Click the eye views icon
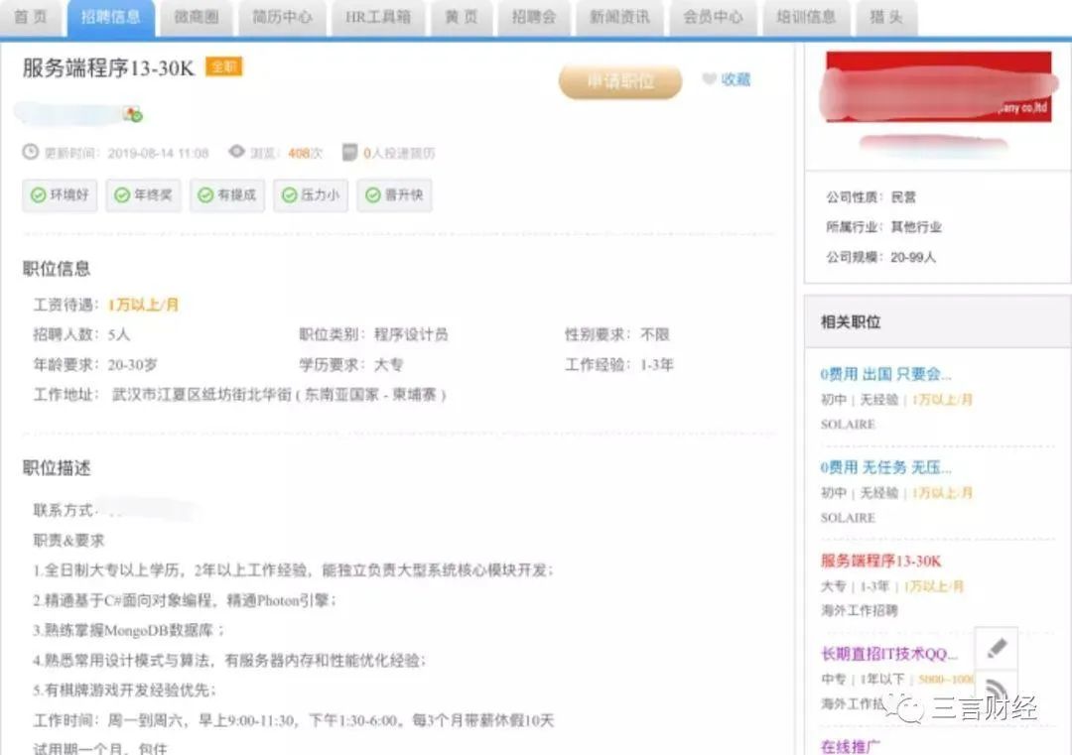The width and height of the screenshot is (1072, 755). pyautogui.click(x=236, y=152)
